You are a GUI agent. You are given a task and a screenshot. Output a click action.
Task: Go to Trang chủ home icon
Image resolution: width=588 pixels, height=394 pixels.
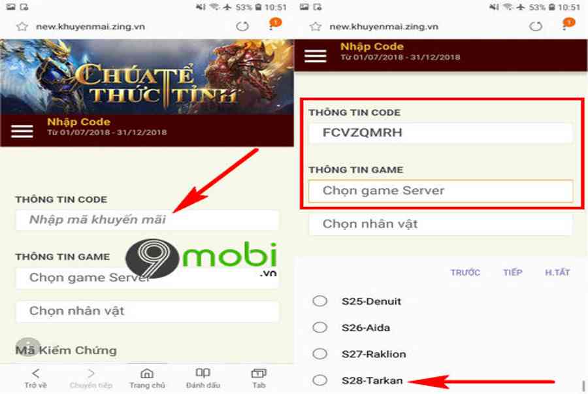147,378
